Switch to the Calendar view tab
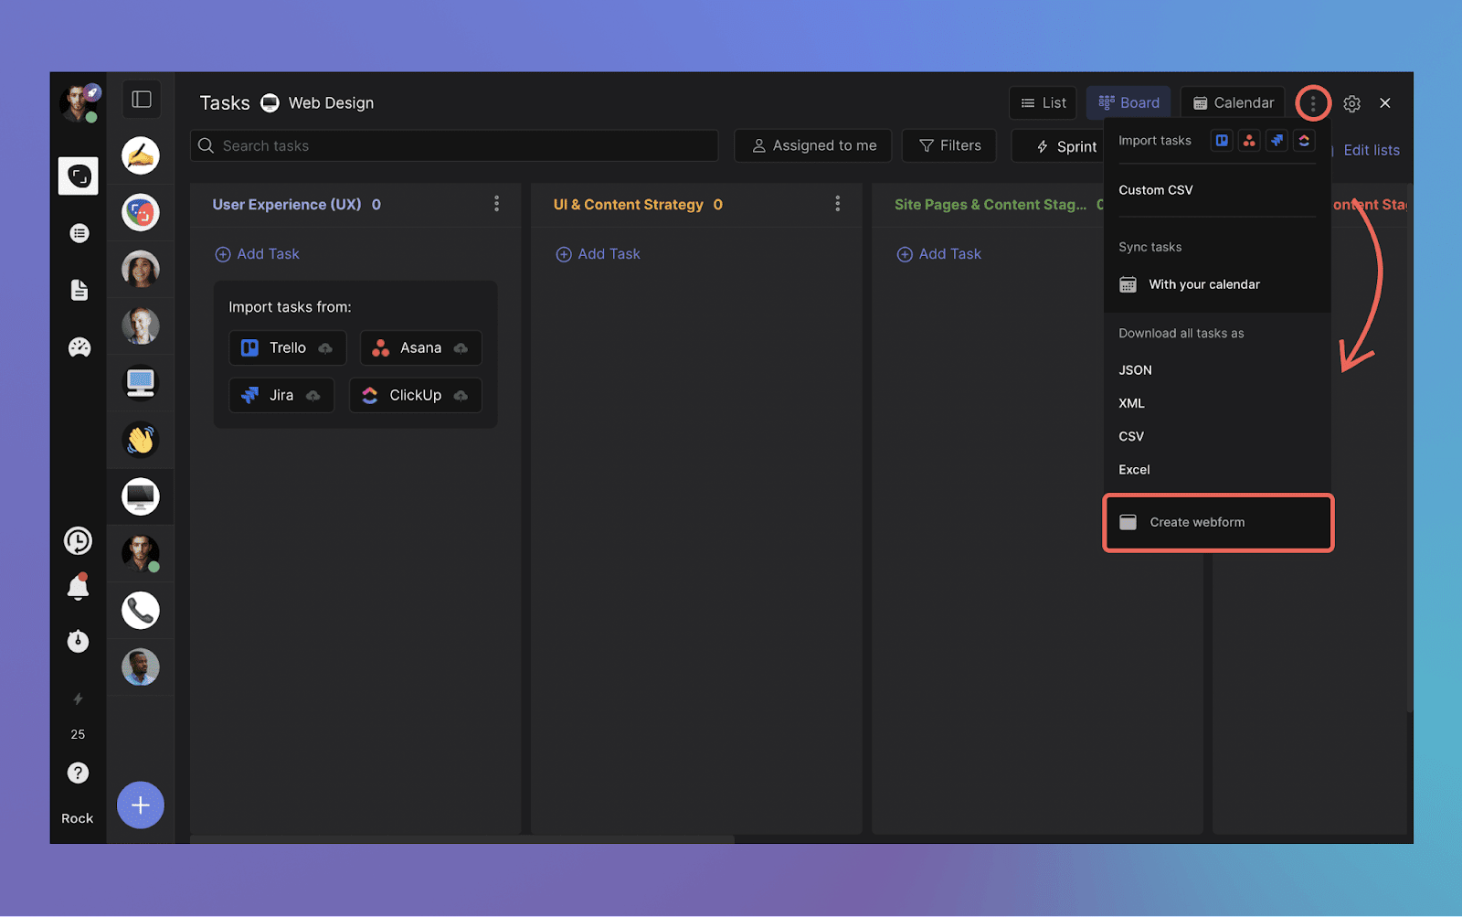 click(1233, 103)
